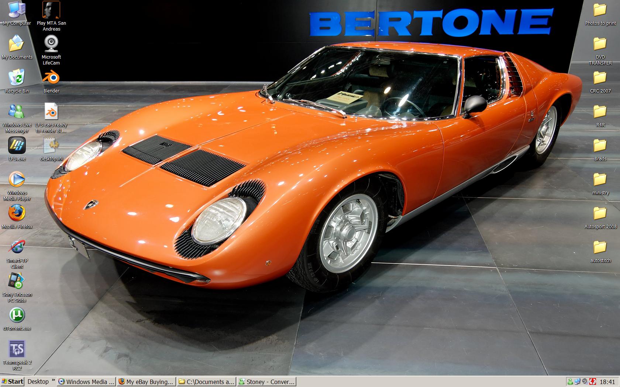Open the webcam tray icon
This screenshot has height=387, width=620.
[585, 382]
